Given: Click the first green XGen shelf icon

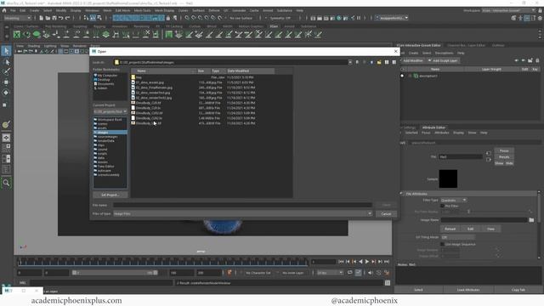Looking at the screenshot, I should 17,34.
